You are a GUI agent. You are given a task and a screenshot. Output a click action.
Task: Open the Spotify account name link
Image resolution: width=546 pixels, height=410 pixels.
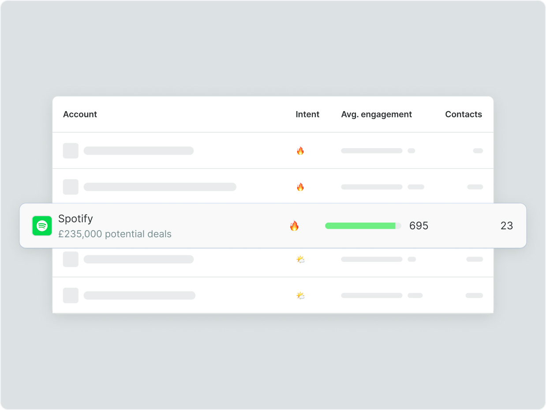pyautogui.click(x=75, y=219)
